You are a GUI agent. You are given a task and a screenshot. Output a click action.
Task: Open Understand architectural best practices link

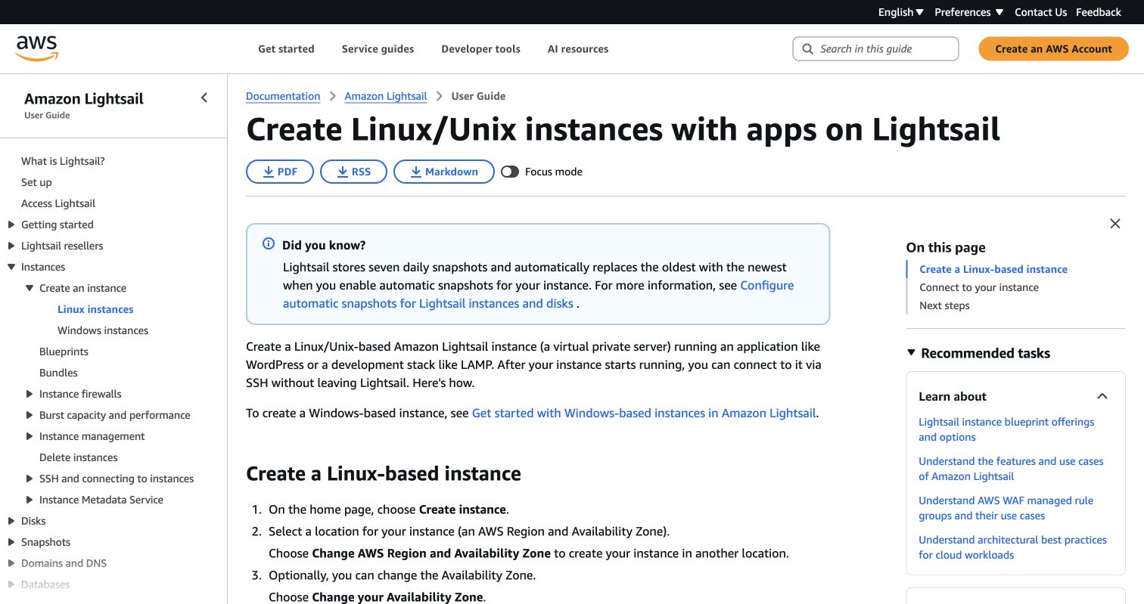(x=1012, y=547)
